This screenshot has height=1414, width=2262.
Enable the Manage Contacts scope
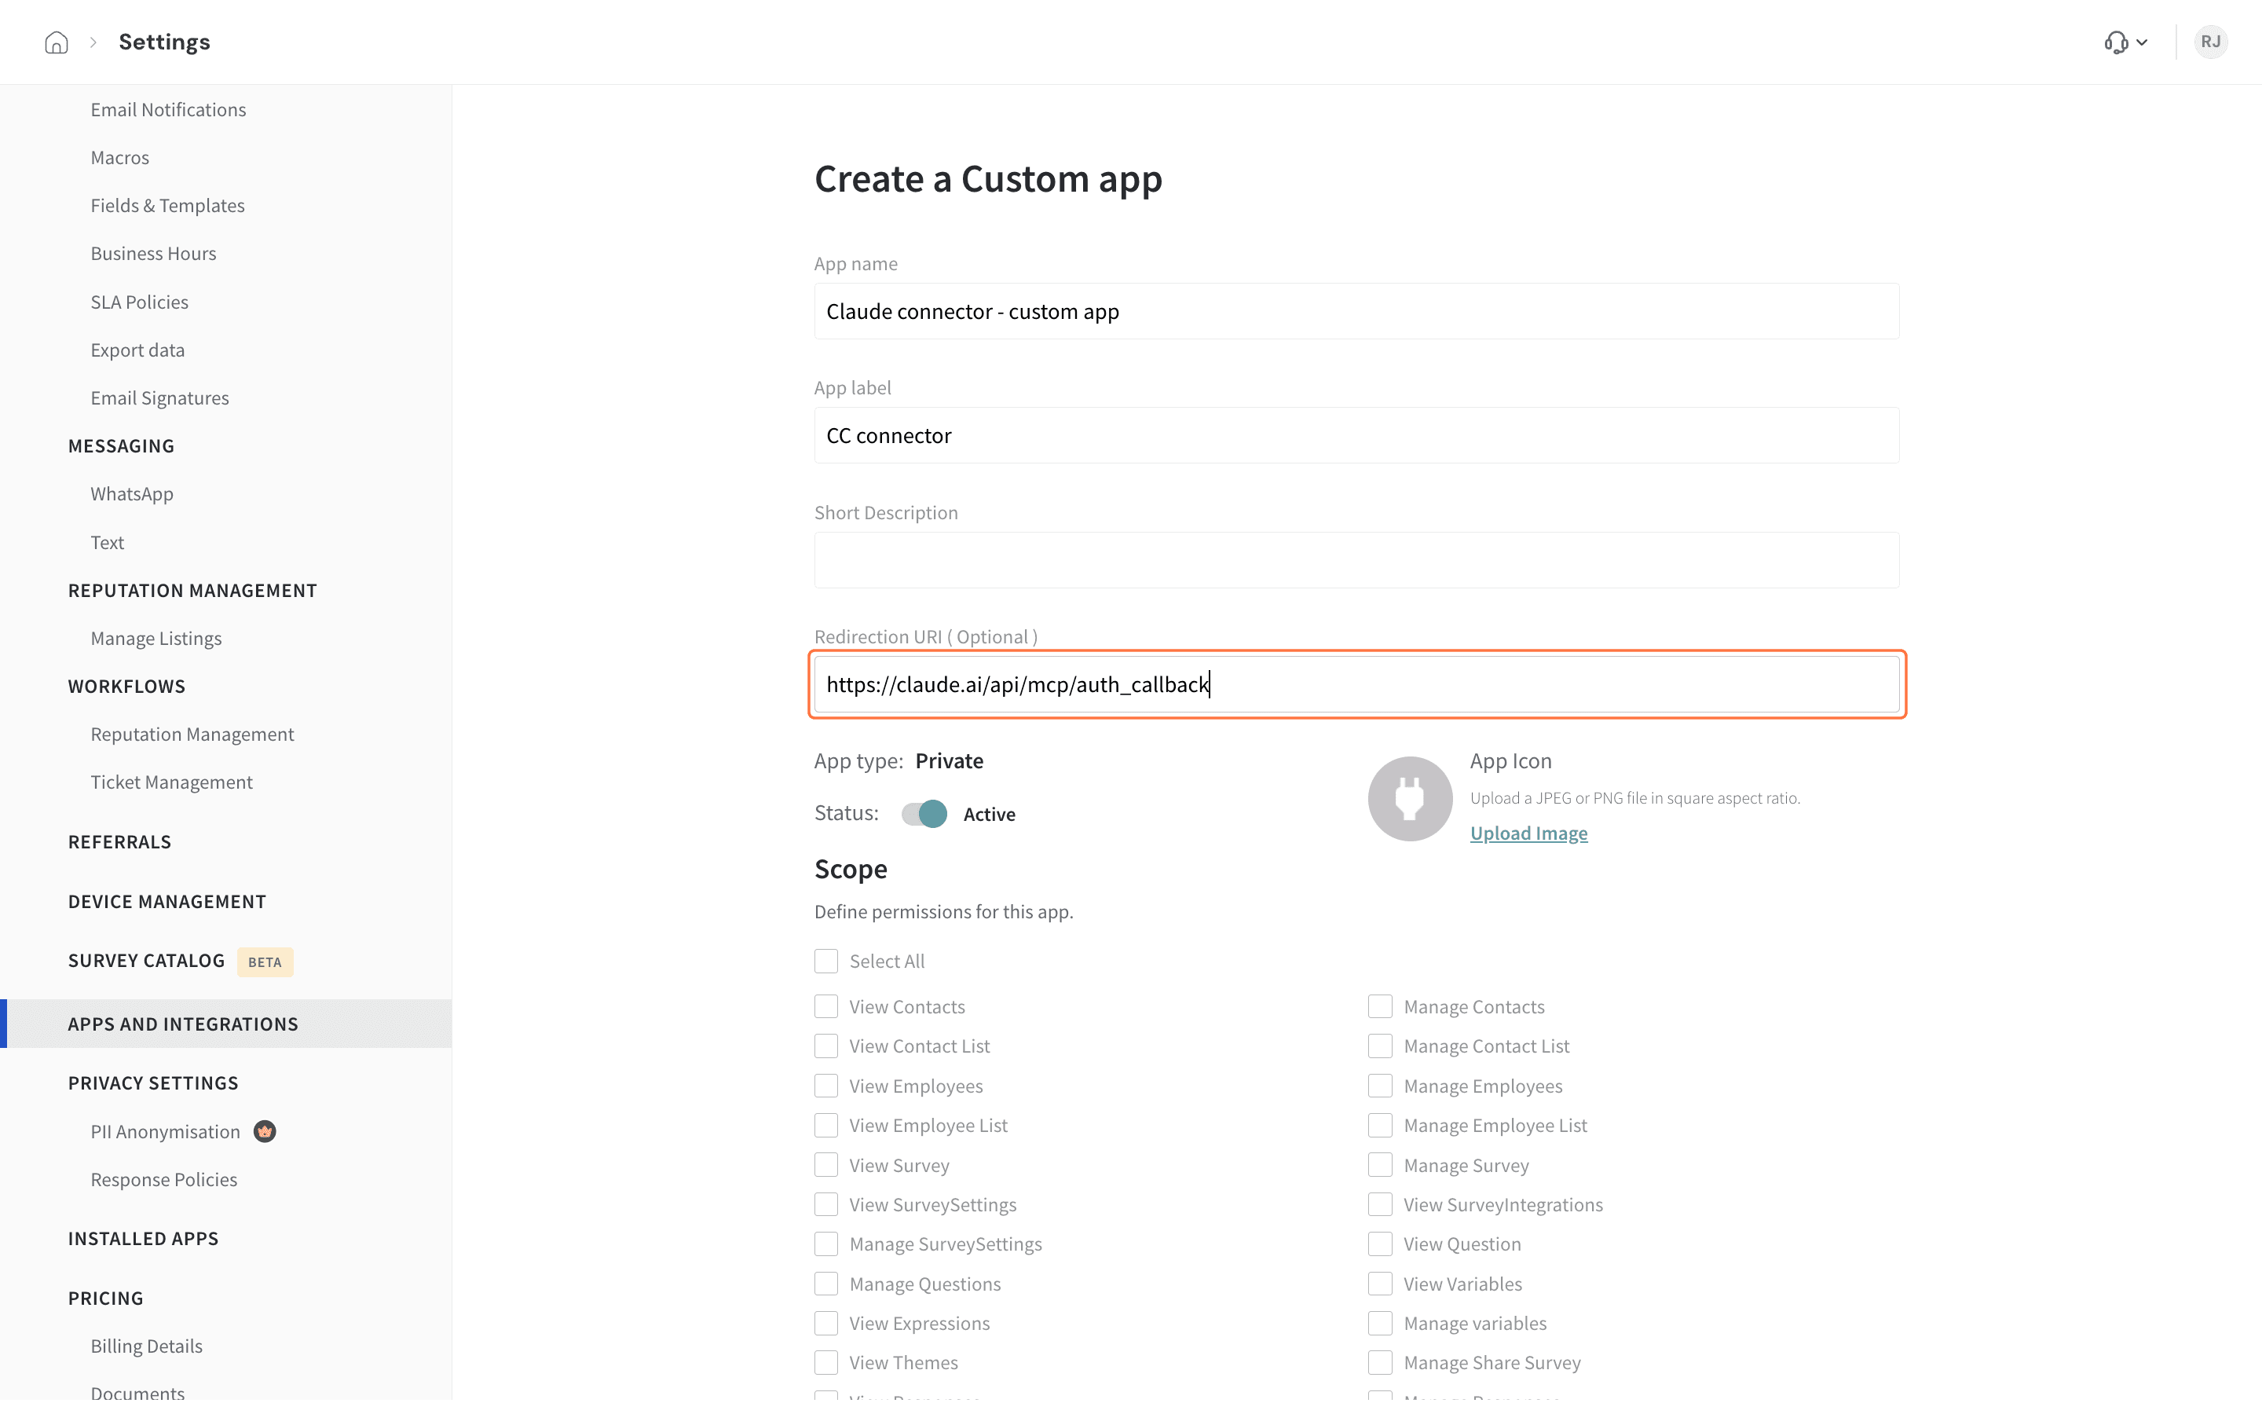(x=1380, y=1006)
